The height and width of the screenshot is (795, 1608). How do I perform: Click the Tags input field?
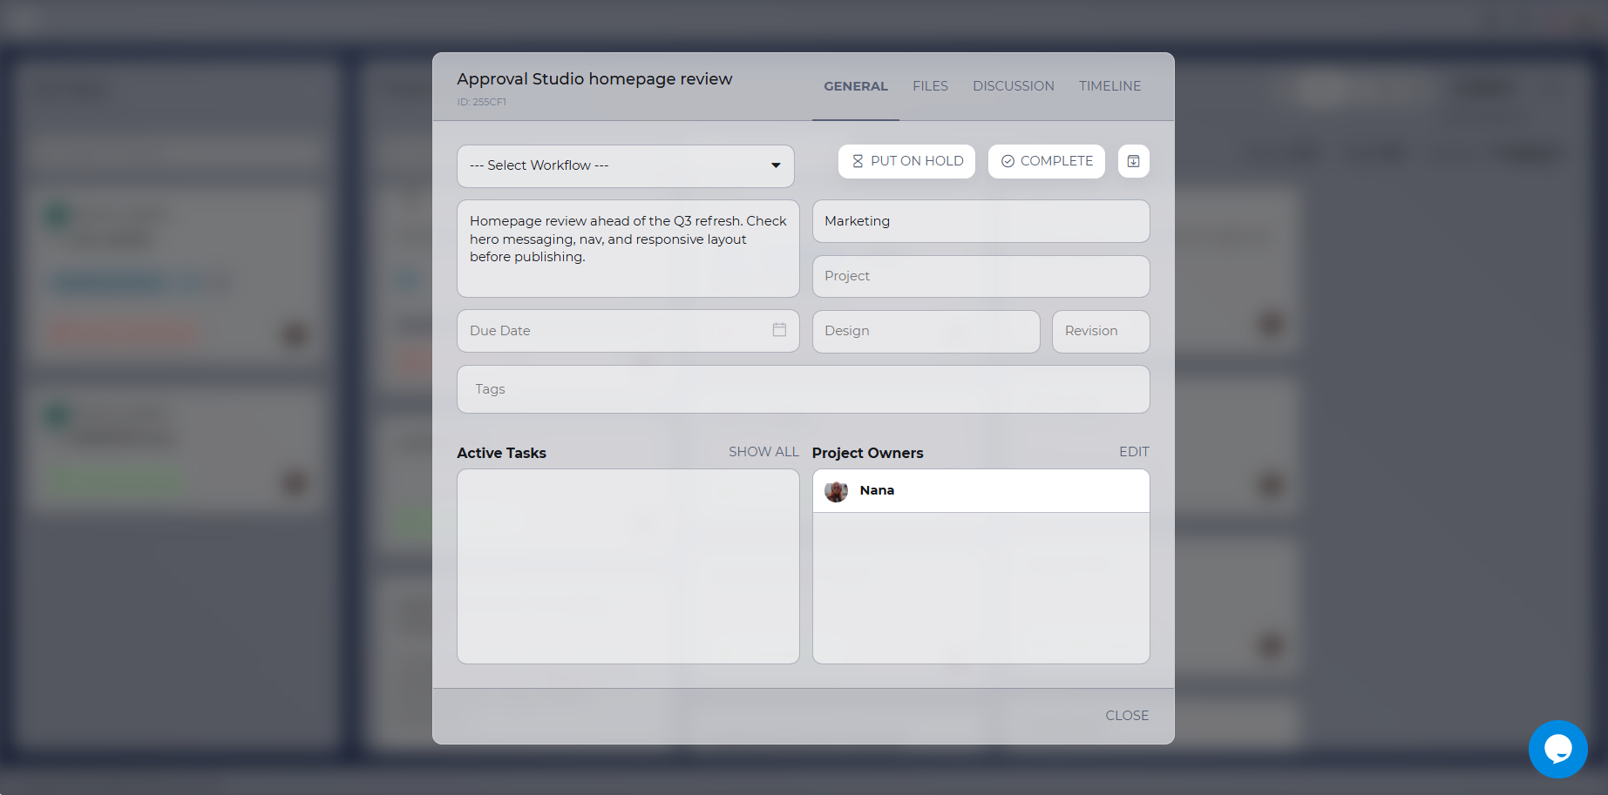point(804,389)
